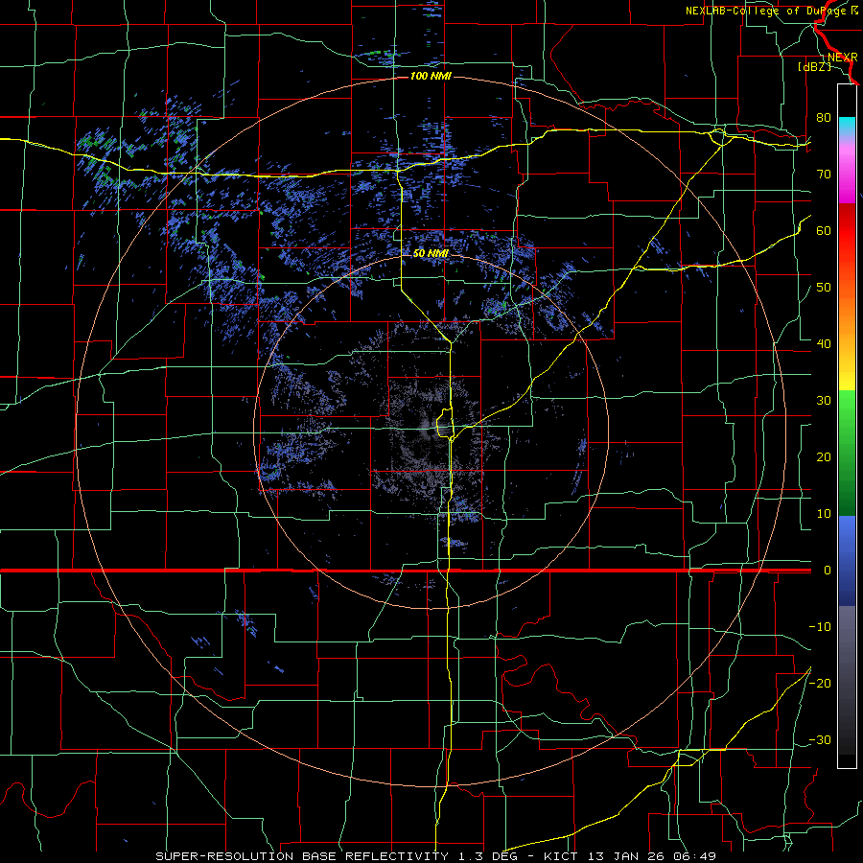This screenshot has height=863, width=863.
Task: Click the KICT radar site identifier in caption
Action: click(x=561, y=856)
